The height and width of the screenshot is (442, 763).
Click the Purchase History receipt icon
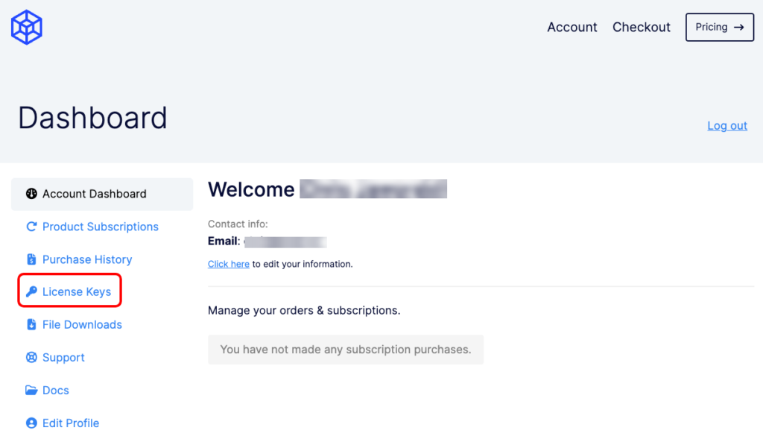[x=31, y=259]
